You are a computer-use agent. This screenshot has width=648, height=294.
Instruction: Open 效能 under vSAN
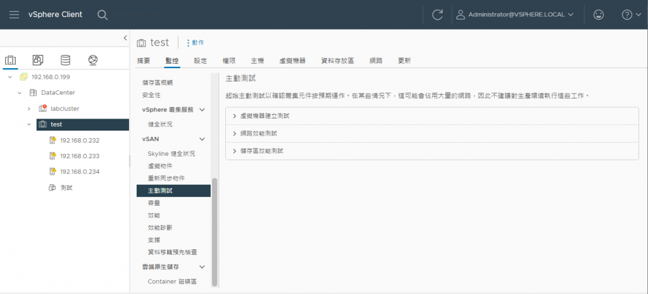click(154, 215)
